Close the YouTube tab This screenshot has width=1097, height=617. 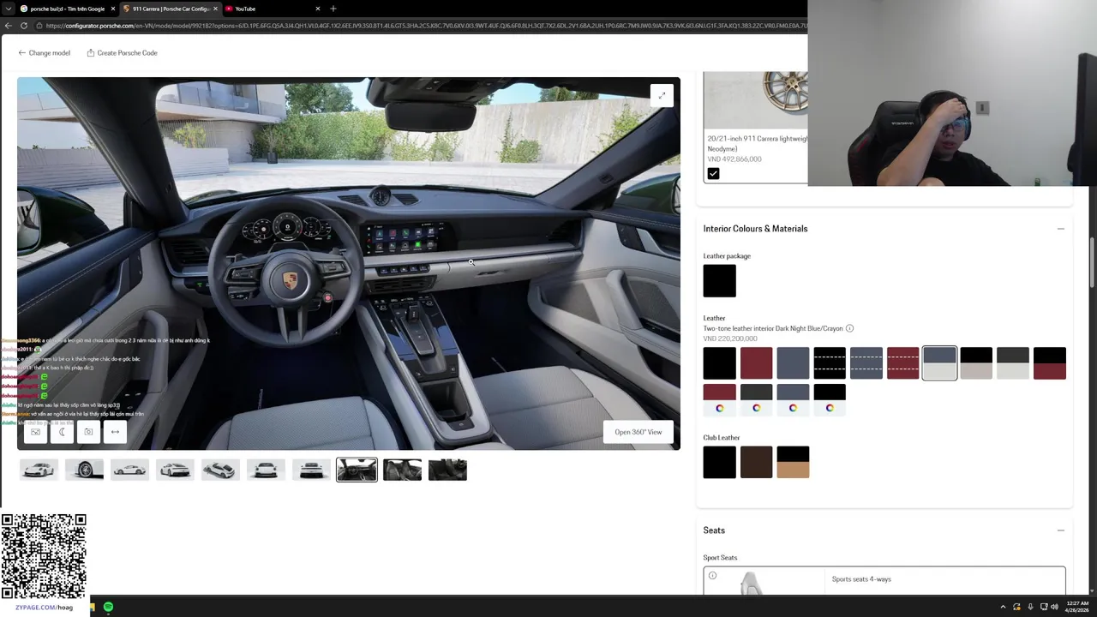tap(318, 9)
